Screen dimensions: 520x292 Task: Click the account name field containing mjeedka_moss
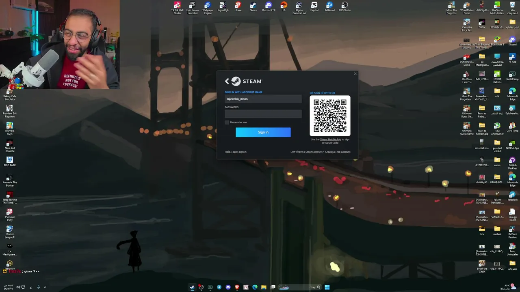263,99
